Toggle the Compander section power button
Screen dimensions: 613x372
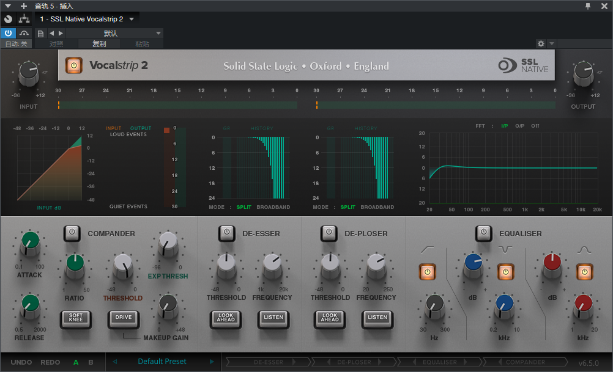click(x=72, y=233)
